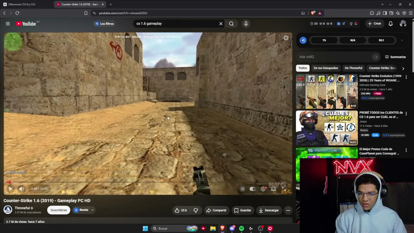Click the taskbar Buscar search box
Viewport: 414px width, 233px height.
(175, 228)
